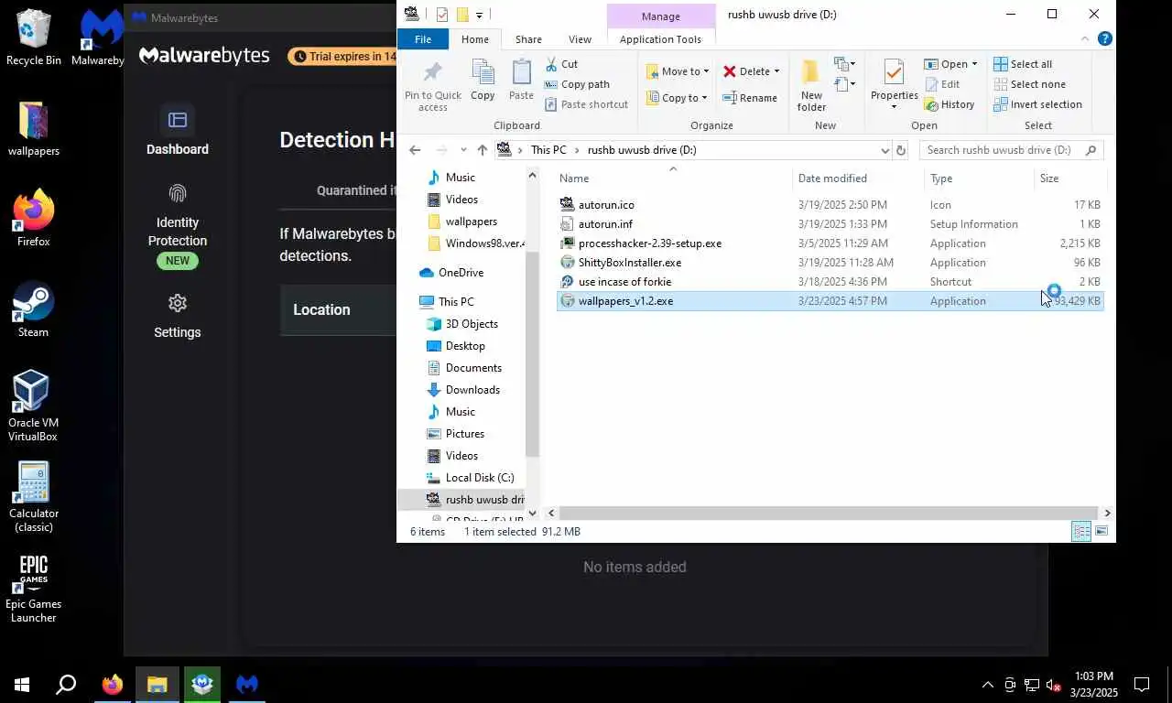
Task: Expand the Delete dropdown arrow
Action: click(776, 71)
